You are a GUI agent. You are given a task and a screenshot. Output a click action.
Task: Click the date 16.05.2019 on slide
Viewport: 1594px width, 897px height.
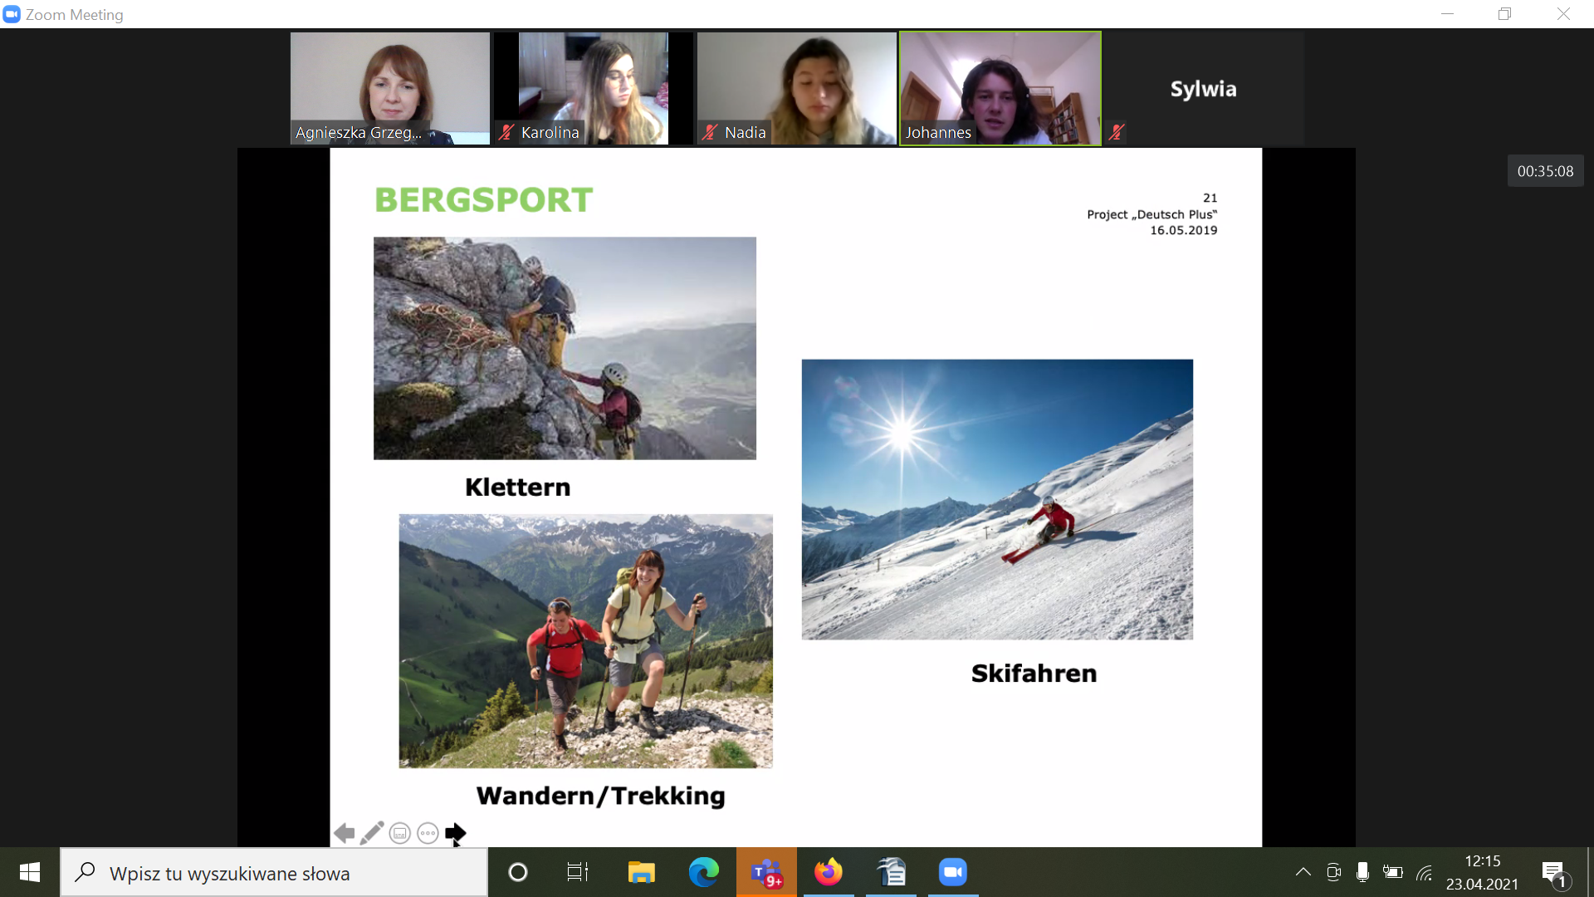click(1183, 230)
